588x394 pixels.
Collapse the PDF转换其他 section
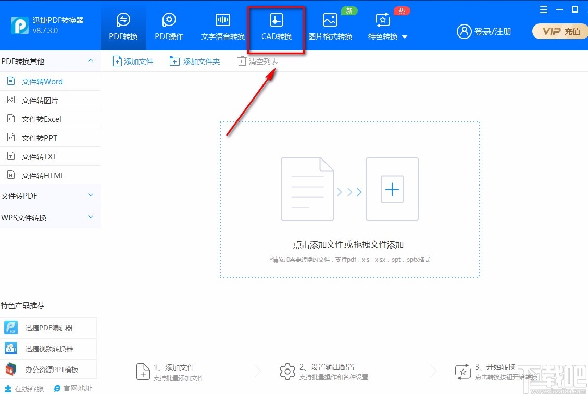[92, 61]
